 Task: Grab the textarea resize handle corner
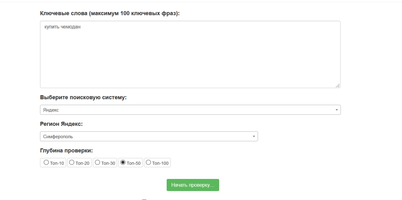point(338,86)
